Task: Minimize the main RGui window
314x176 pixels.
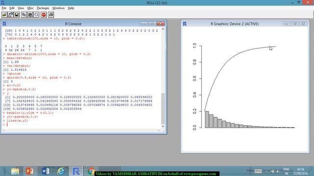Action: (x=292, y=2)
